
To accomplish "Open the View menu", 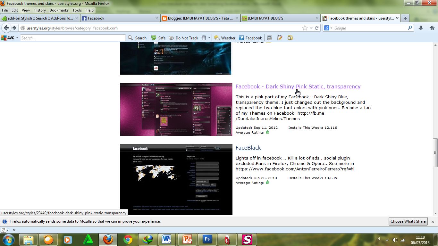I will (26, 10).
